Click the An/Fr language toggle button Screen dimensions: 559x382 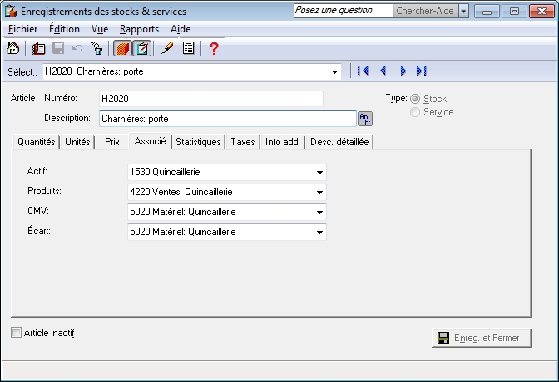365,119
